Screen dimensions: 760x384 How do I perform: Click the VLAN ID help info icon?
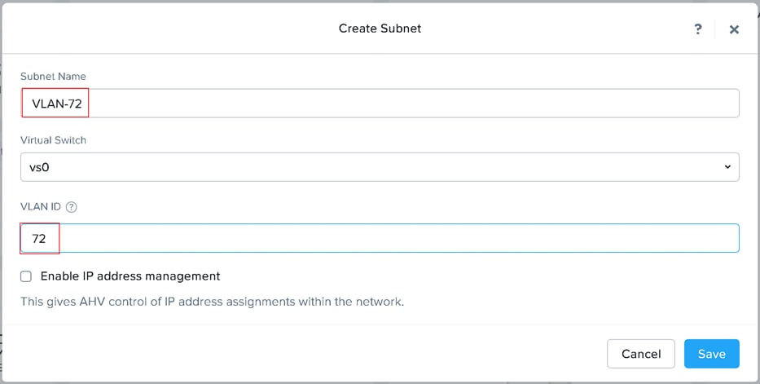click(x=72, y=207)
